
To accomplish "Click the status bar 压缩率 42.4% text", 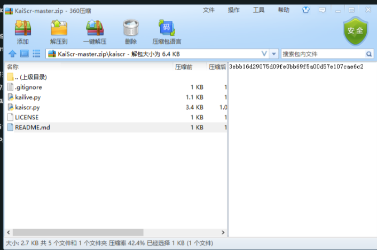I will click(127, 243).
